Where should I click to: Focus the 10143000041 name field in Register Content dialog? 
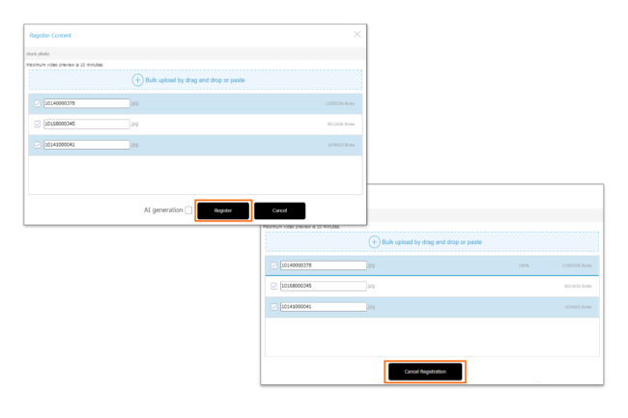click(86, 145)
